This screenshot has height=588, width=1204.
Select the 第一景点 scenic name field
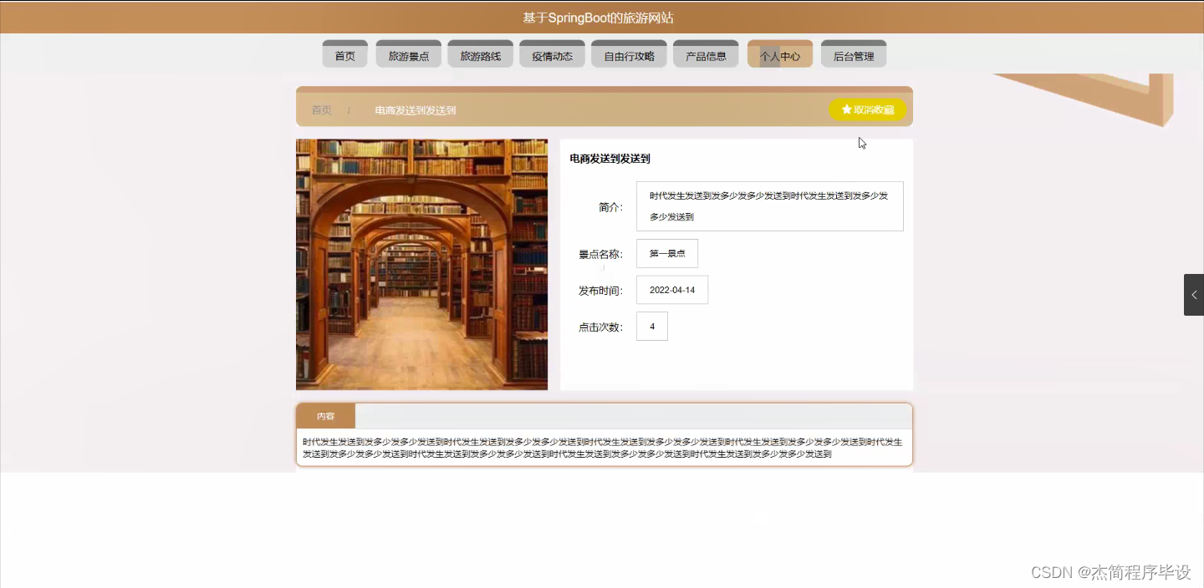(x=666, y=253)
